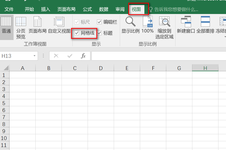The image size is (226, 150).
Task: Open Page Break Preview (分页预览)
Action: [x=21, y=27]
